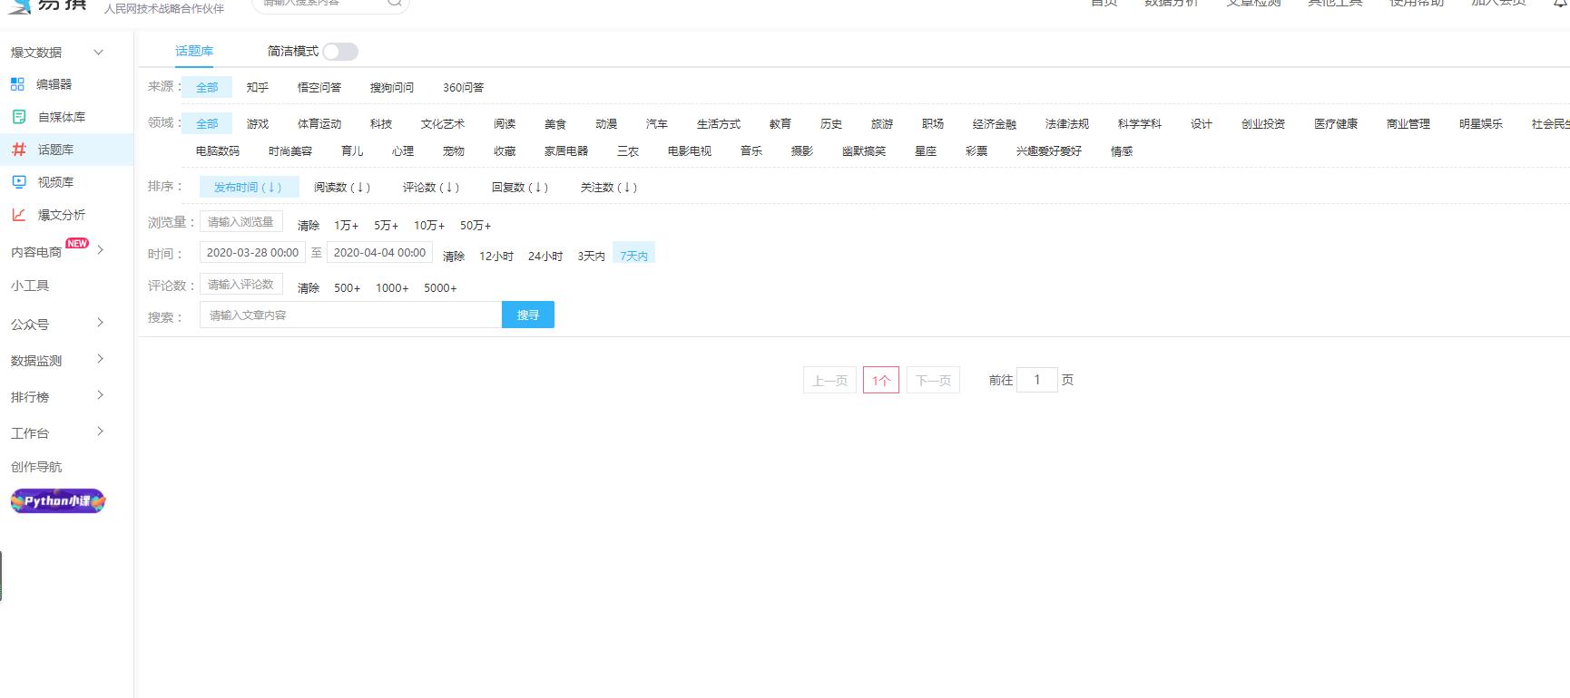Screen dimensions: 1570x698
Task: Filter by the 游戏 domain
Action: (258, 124)
